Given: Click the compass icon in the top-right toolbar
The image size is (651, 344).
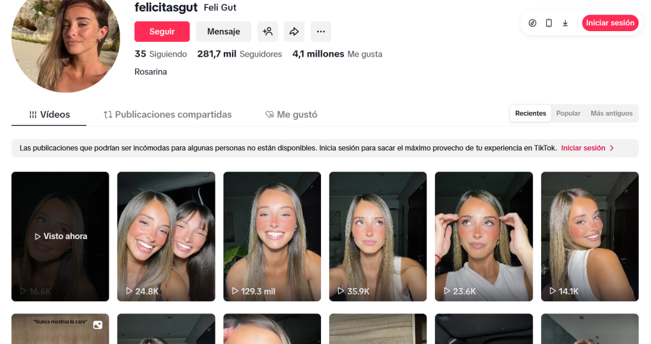Looking at the screenshot, I should [x=533, y=23].
